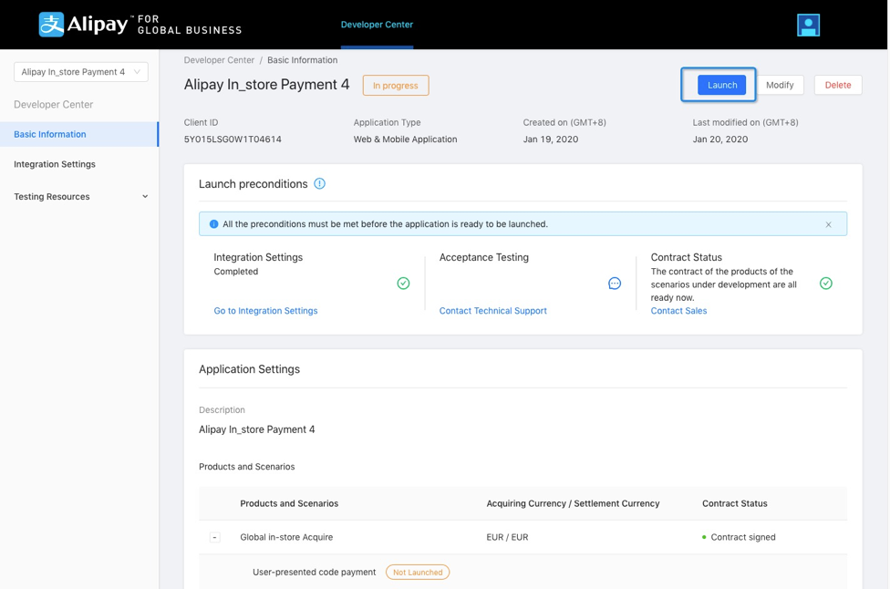The image size is (890, 589).
Task: Click the Contract Status green checkmark
Action: (825, 284)
